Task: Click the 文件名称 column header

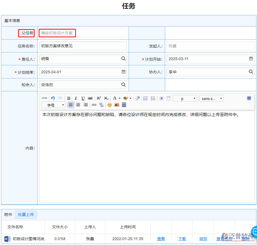Action: tap(16, 227)
